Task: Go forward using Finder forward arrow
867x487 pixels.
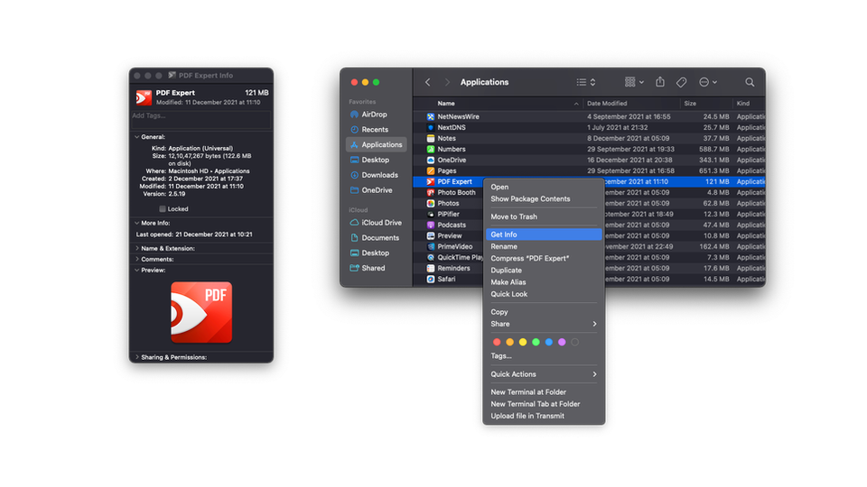Action: tap(447, 82)
